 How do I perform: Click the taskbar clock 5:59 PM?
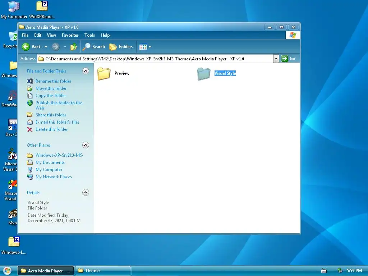click(354, 271)
